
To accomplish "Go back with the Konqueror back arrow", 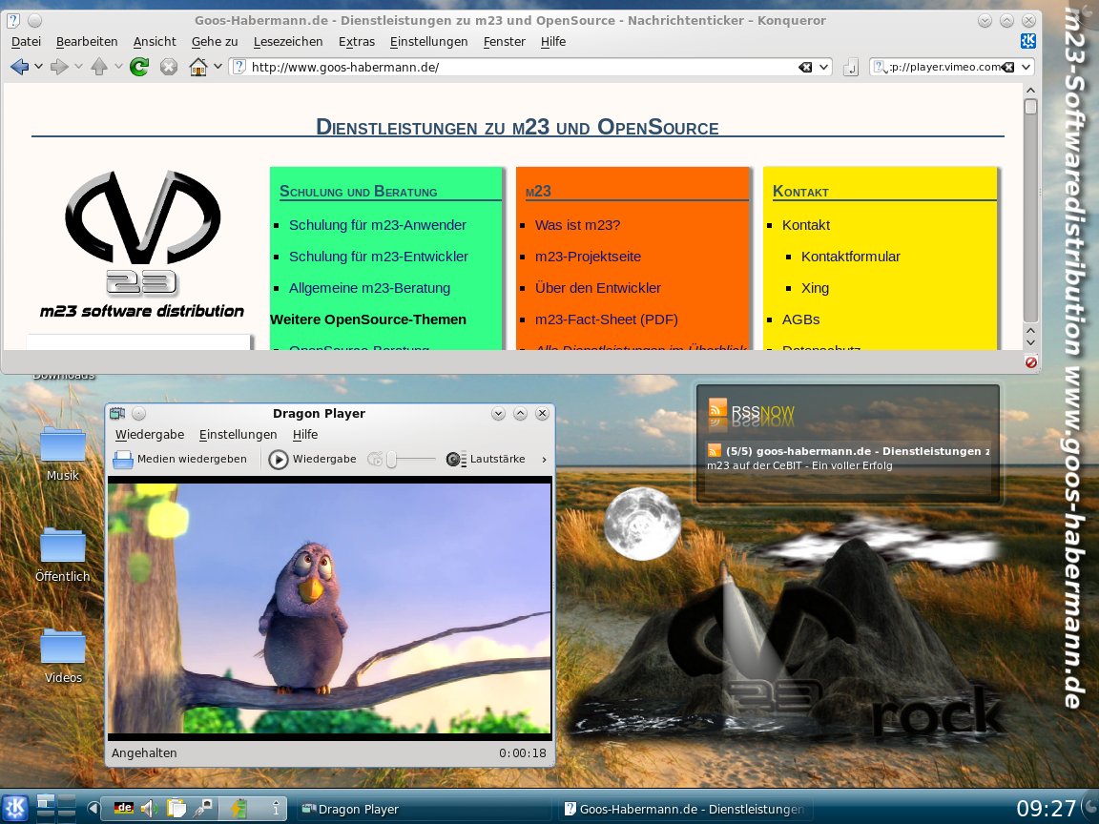I will (x=20, y=67).
